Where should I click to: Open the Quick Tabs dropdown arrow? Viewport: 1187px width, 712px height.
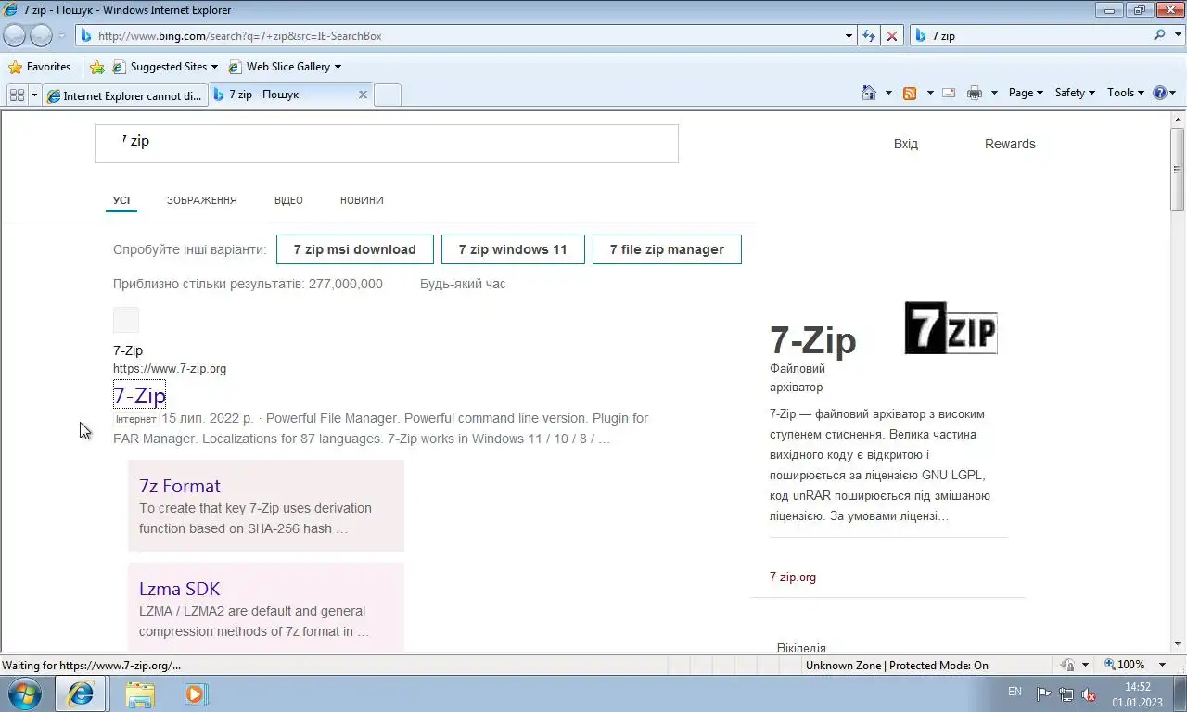[34, 95]
